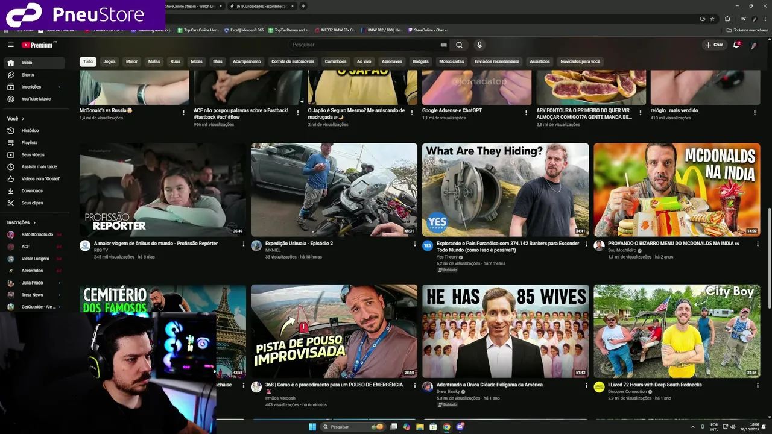772x434 pixels.
Task: Select the Jogos filter chip
Action: [x=109, y=61]
